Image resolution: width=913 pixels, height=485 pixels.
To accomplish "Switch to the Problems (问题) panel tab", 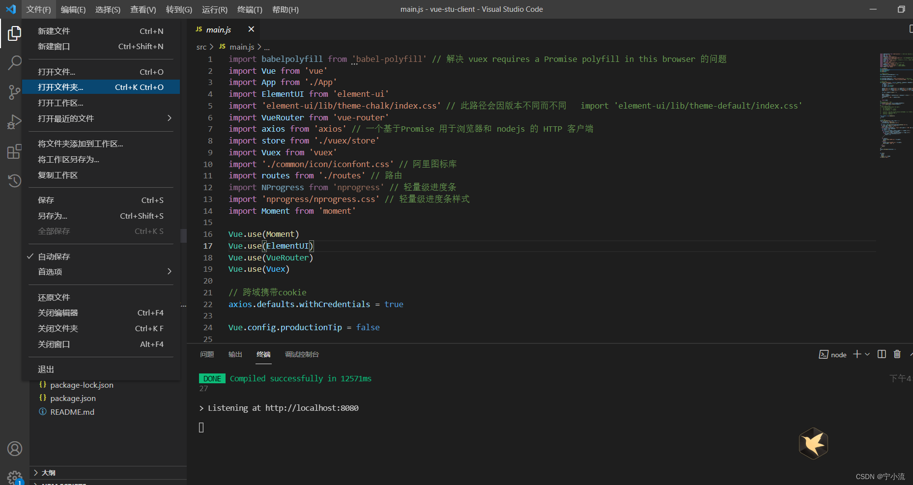I will point(207,354).
